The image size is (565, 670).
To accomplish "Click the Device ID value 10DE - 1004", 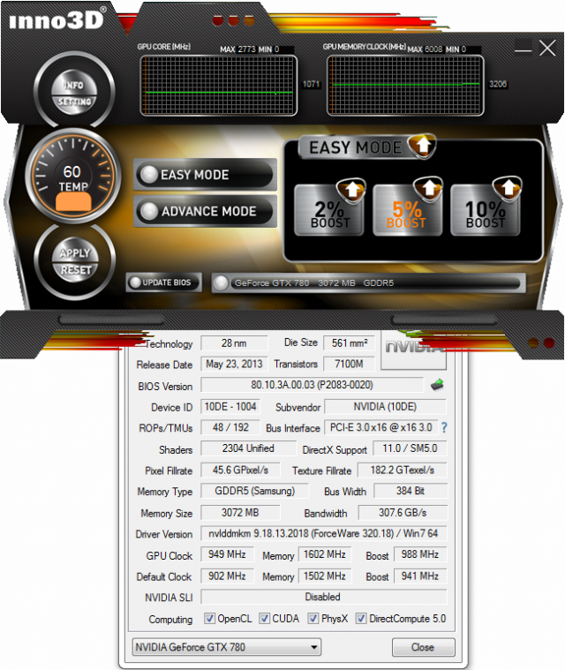I will [x=230, y=406].
